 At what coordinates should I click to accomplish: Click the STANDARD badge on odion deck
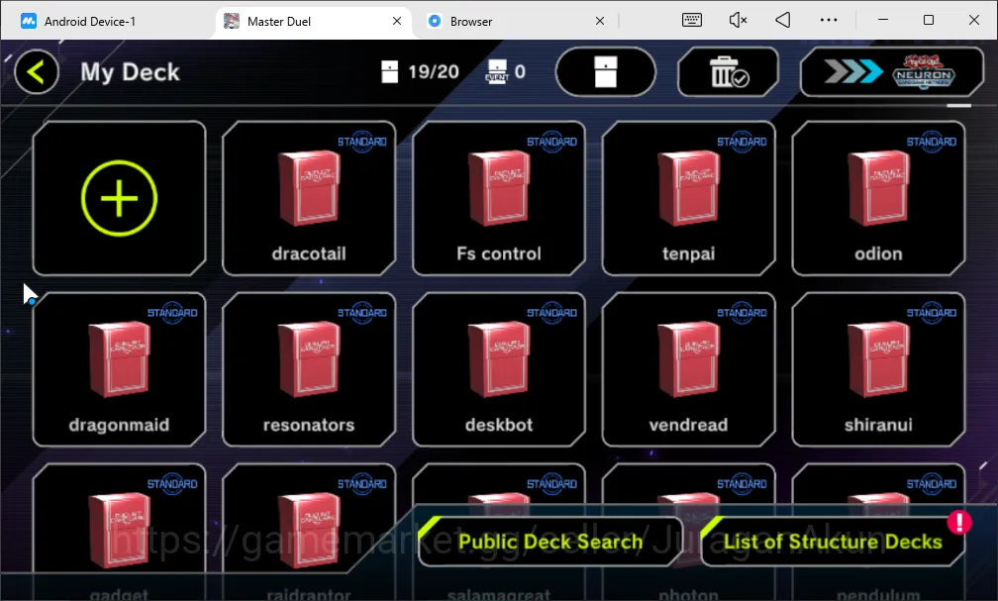tap(932, 142)
